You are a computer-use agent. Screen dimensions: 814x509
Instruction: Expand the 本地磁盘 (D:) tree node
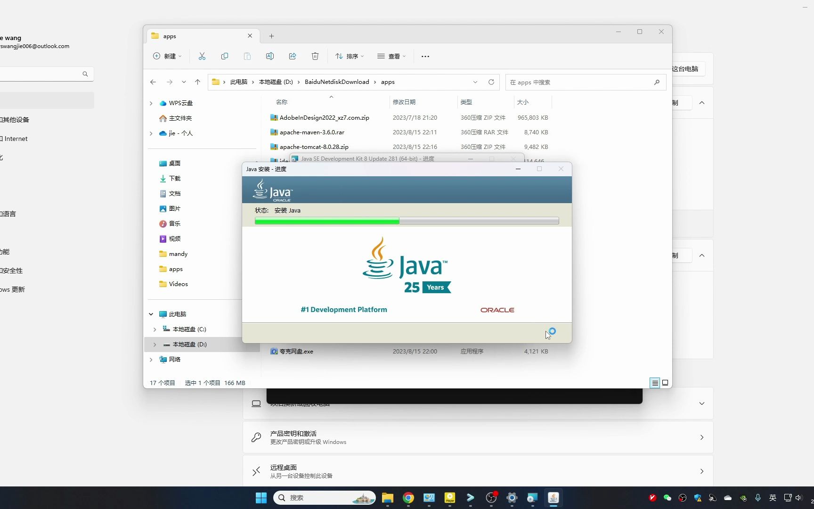155,345
